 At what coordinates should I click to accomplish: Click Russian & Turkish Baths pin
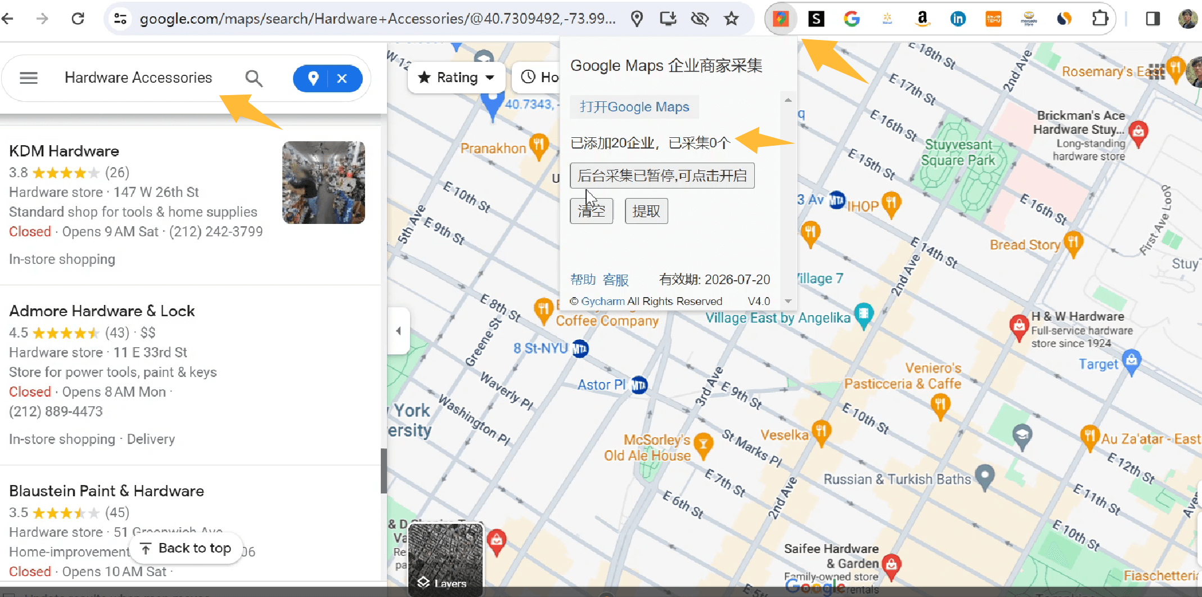pos(984,477)
